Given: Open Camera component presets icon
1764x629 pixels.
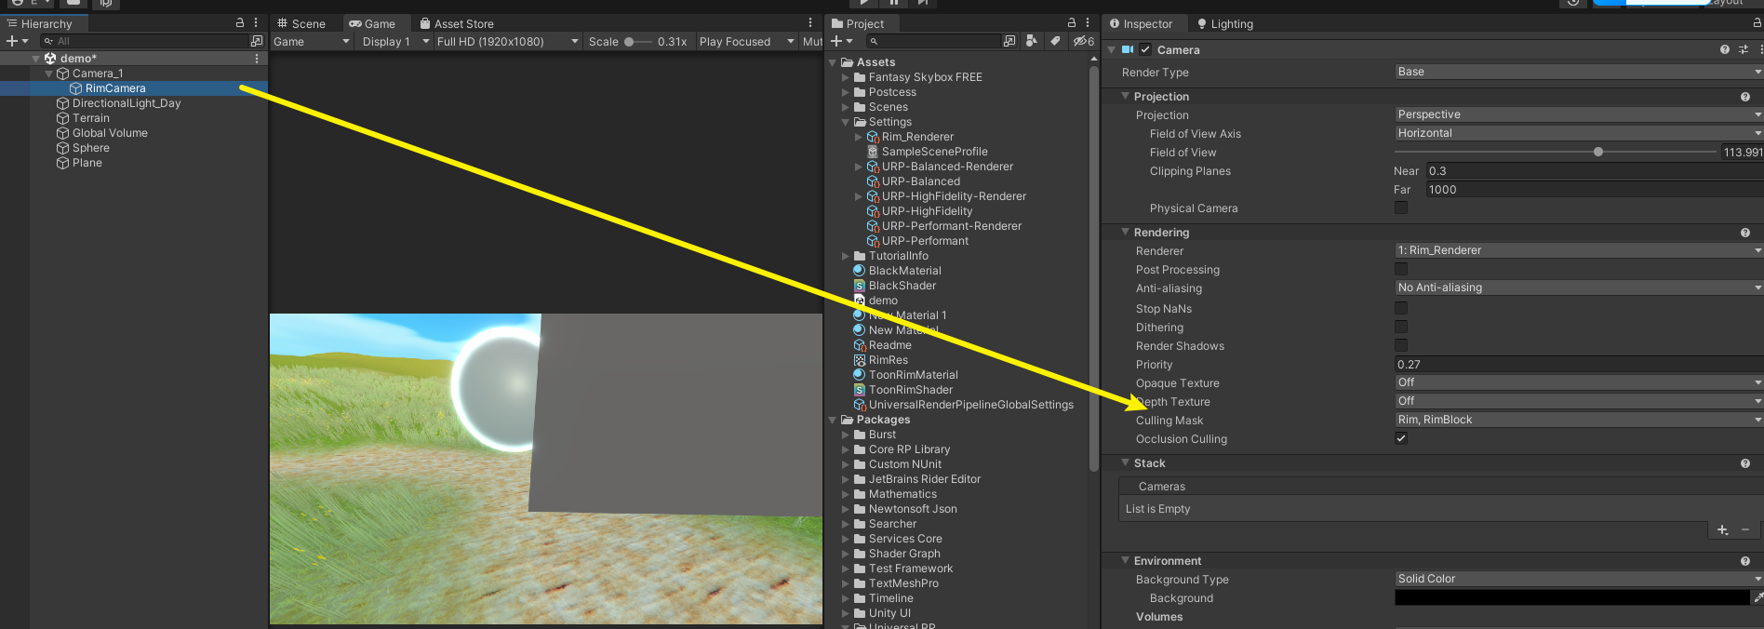Looking at the screenshot, I should 1744,49.
